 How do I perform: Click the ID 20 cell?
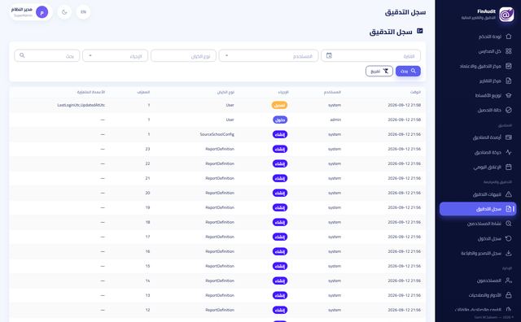pyautogui.click(x=147, y=193)
